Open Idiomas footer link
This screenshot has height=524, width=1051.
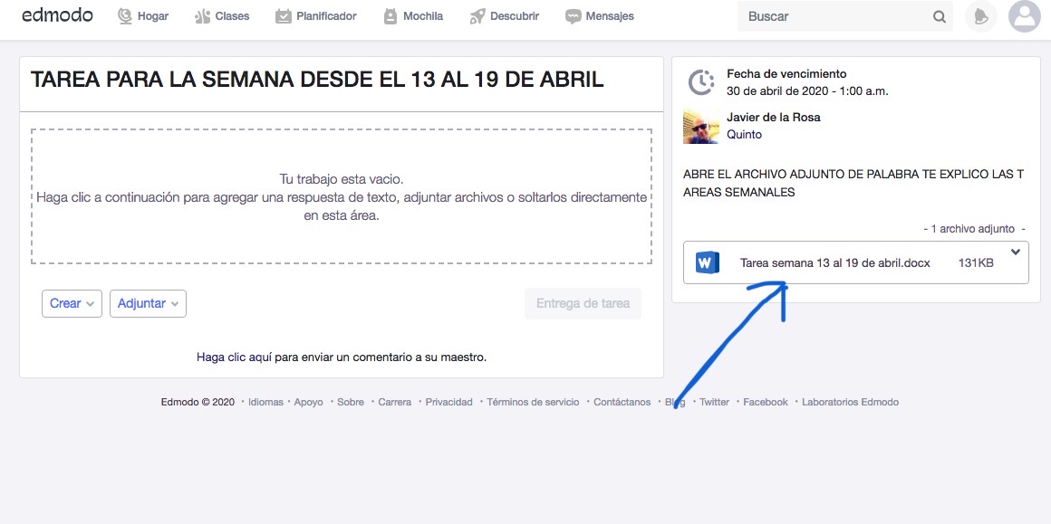[265, 402]
